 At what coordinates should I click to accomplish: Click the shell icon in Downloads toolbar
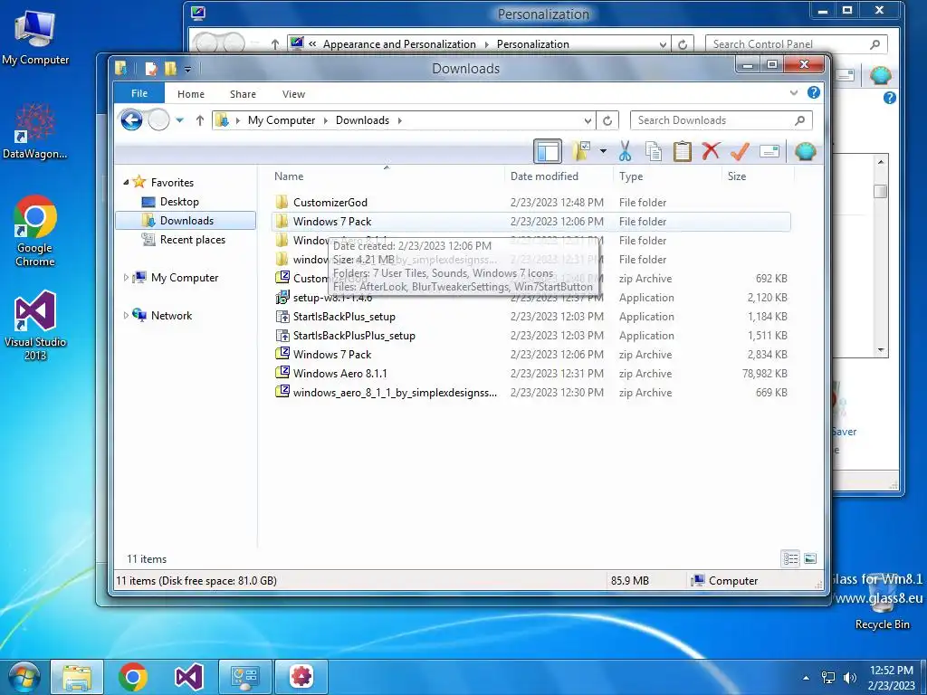805,151
